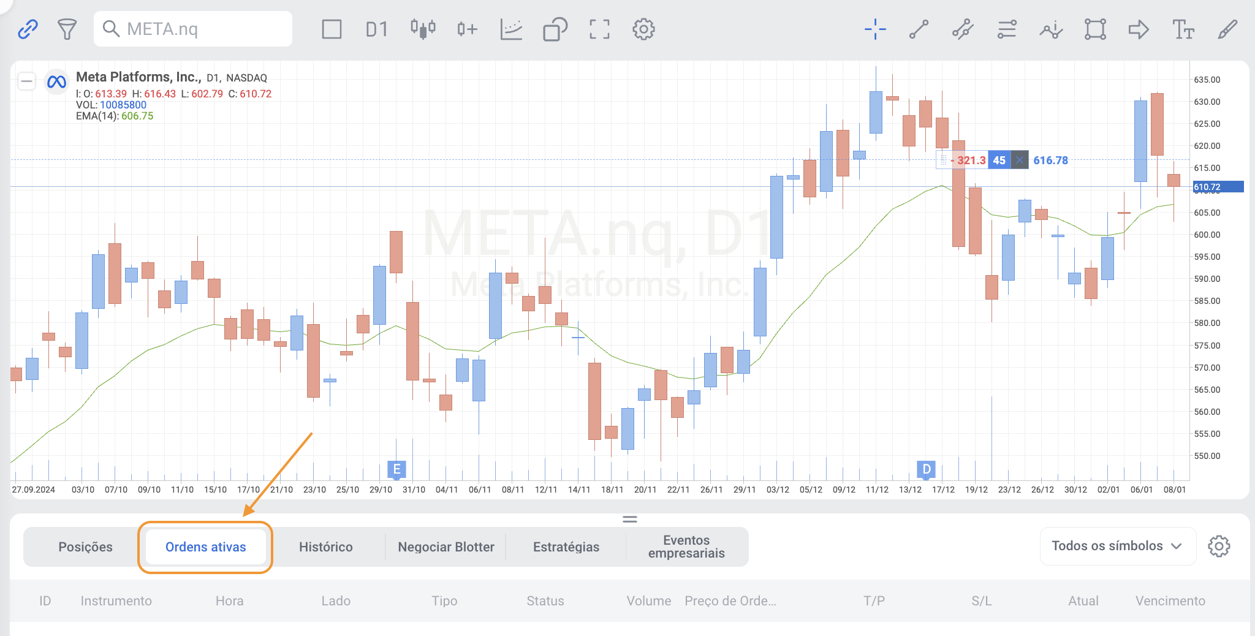
Task: Click the E earnings event marker
Action: point(396,469)
